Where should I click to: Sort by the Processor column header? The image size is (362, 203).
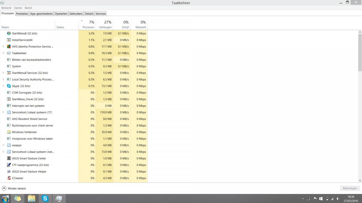click(87, 24)
